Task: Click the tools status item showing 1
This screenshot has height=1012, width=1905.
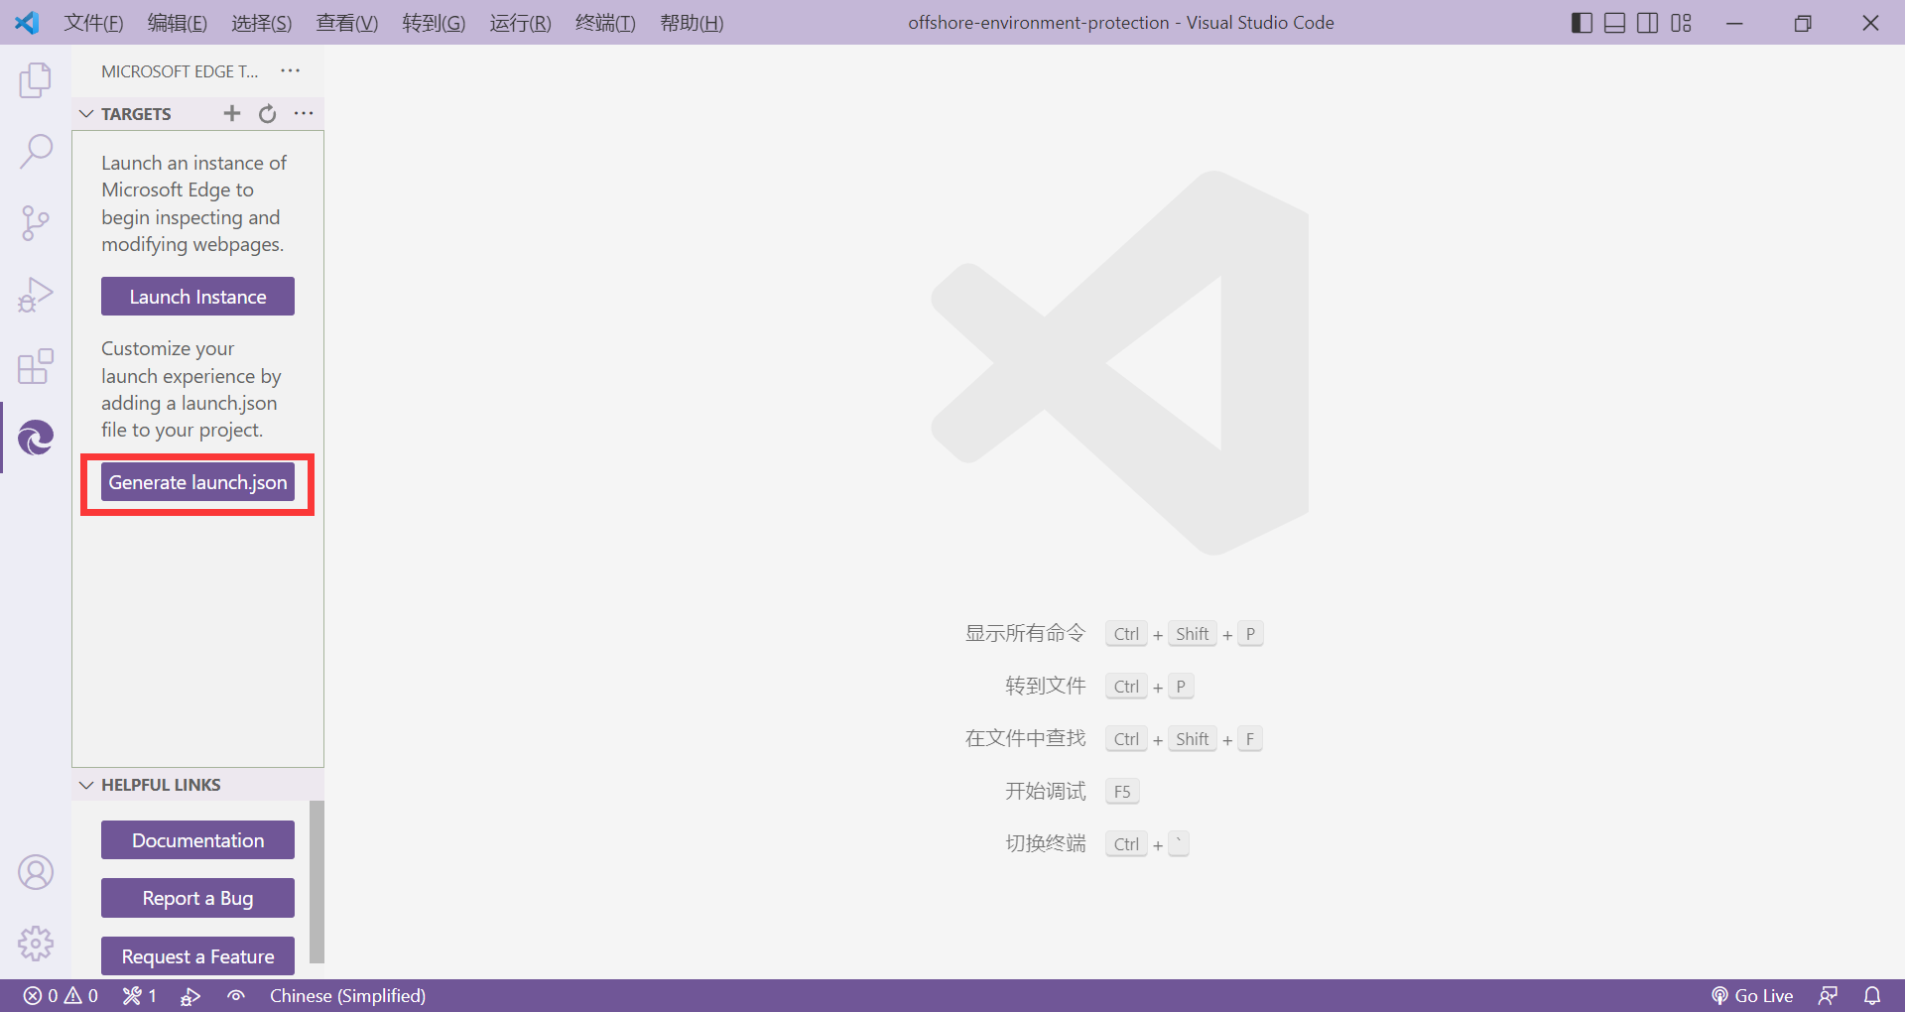Action: pos(140,995)
